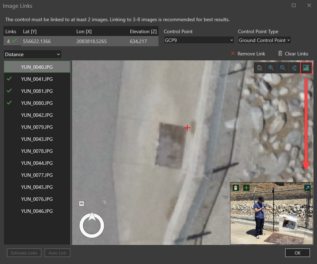Select YUN_0046.JPG in the image list

pyautogui.click(x=37, y=211)
